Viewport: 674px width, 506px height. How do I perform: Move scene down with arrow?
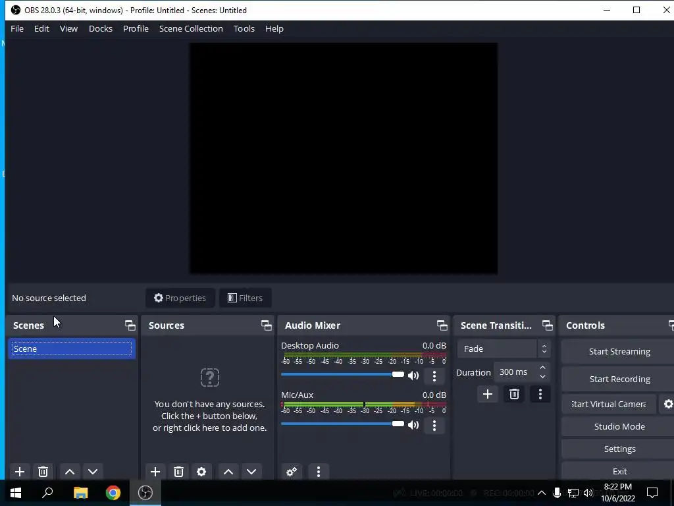(93, 472)
